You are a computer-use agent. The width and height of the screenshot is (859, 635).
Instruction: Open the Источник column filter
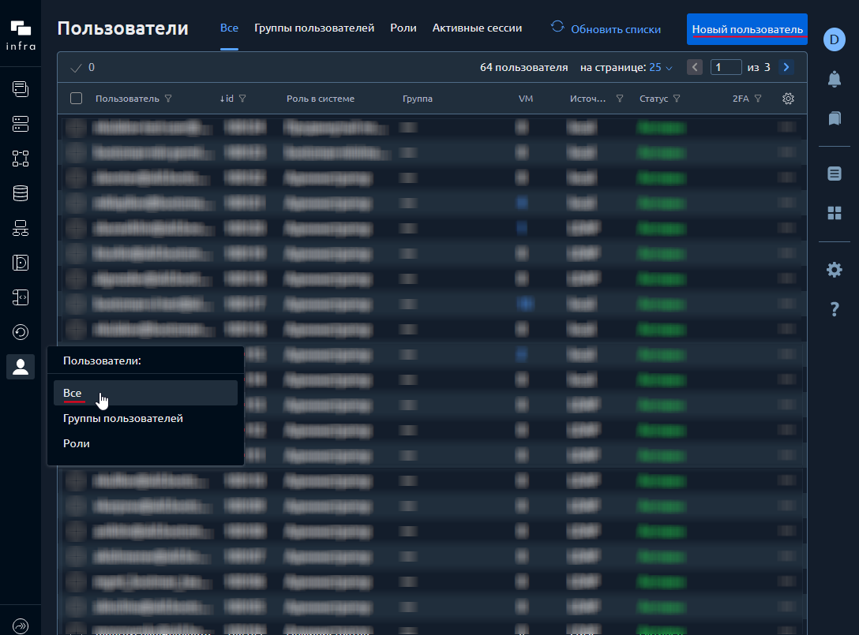click(620, 99)
